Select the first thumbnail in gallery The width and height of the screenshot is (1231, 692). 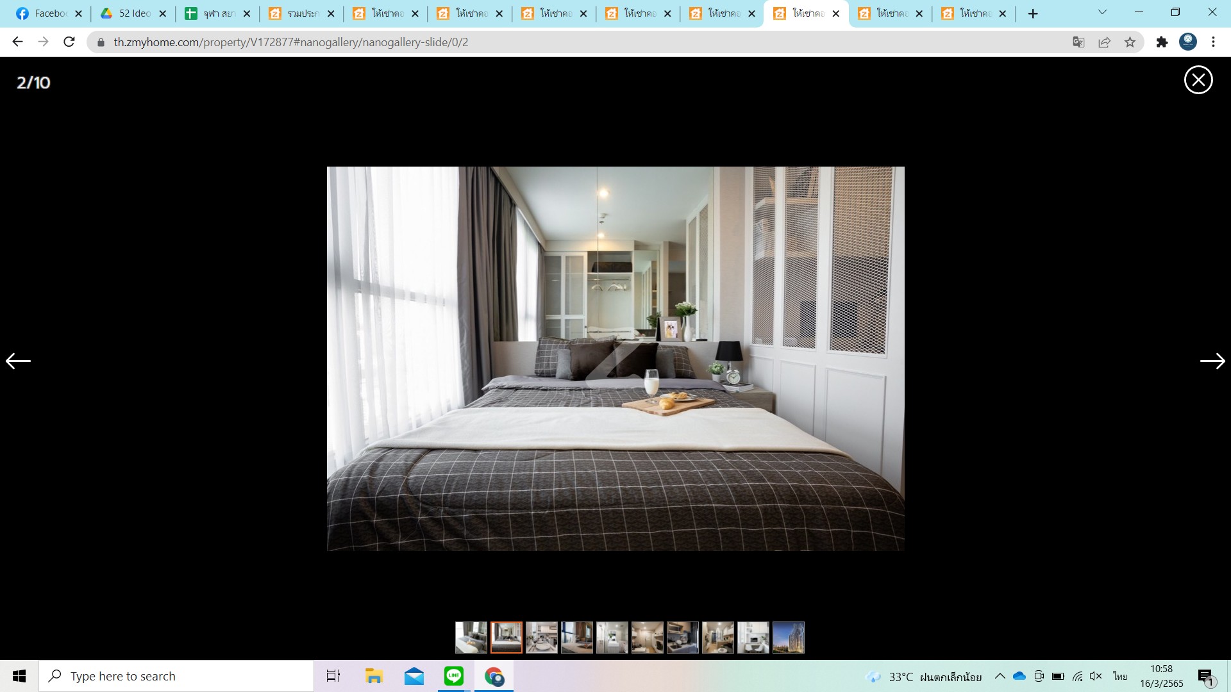point(471,636)
